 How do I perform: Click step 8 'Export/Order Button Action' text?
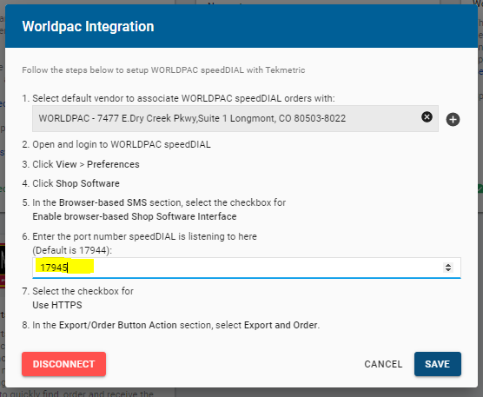[118, 325]
